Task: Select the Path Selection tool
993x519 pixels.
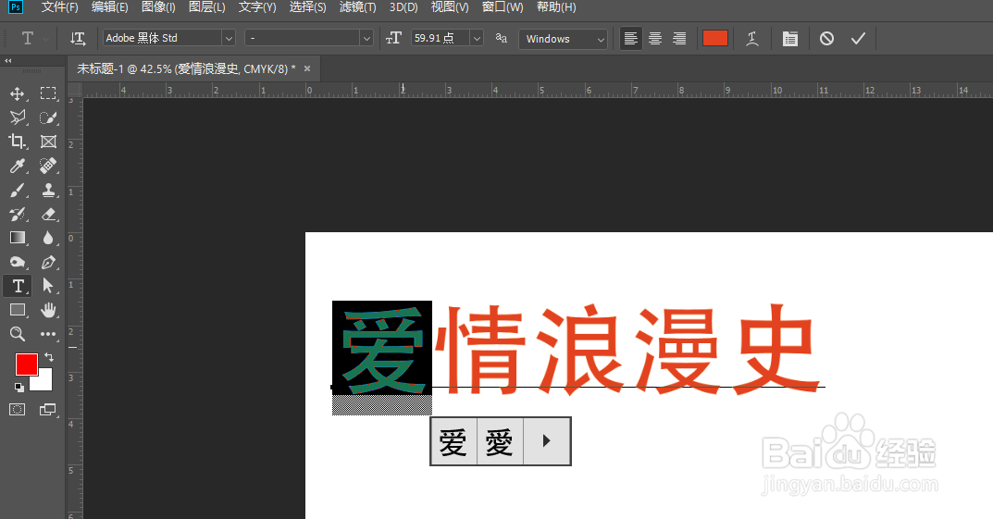Action: click(x=48, y=286)
